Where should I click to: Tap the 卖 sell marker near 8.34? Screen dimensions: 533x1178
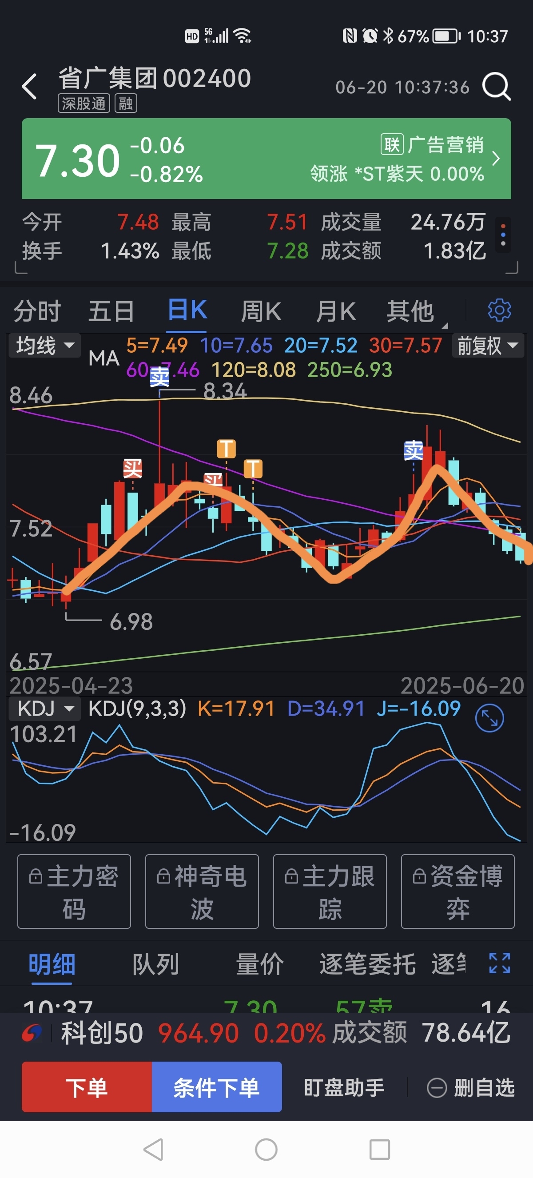pos(159,376)
